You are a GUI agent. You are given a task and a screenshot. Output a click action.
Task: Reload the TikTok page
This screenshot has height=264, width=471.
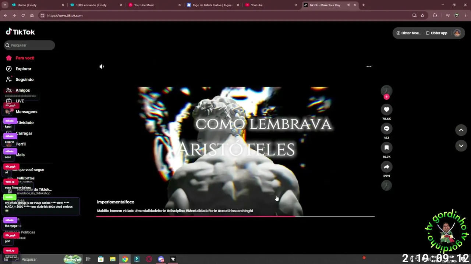pos(23,15)
